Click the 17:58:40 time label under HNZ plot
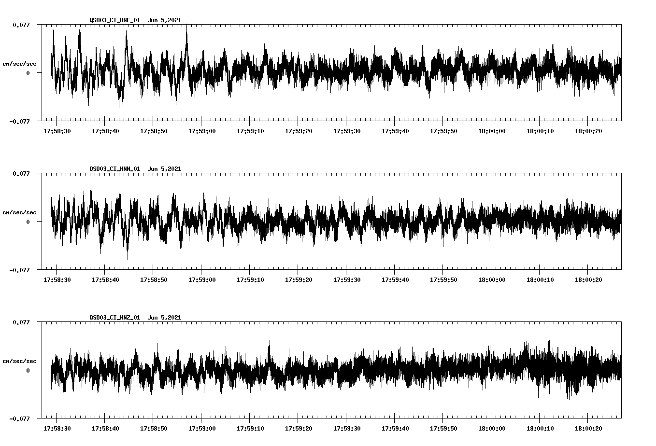The width and height of the screenshot is (656, 446). pos(105,429)
